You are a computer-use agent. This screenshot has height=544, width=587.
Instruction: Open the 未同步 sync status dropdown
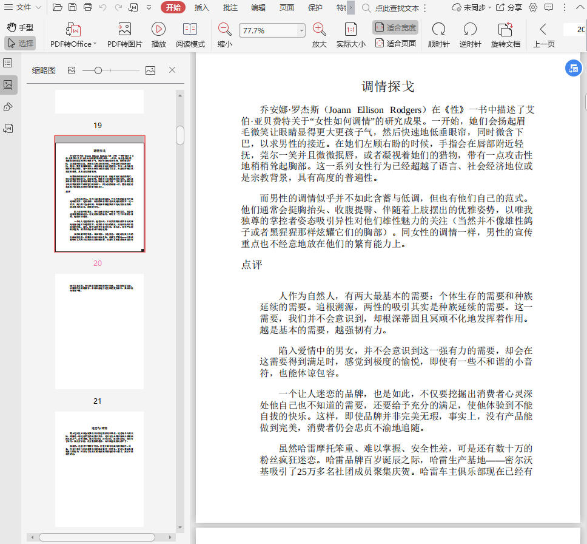coord(471,7)
